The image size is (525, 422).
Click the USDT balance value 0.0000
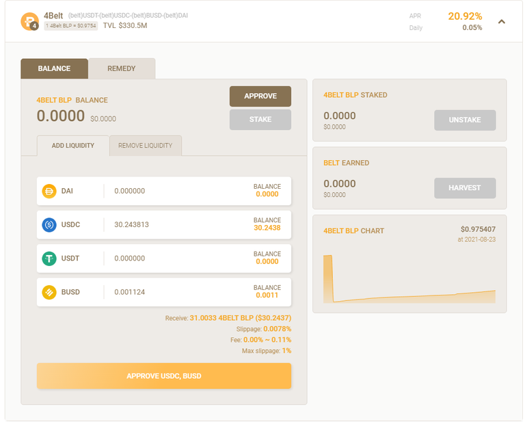pyautogui.click(x=267, y=261)
